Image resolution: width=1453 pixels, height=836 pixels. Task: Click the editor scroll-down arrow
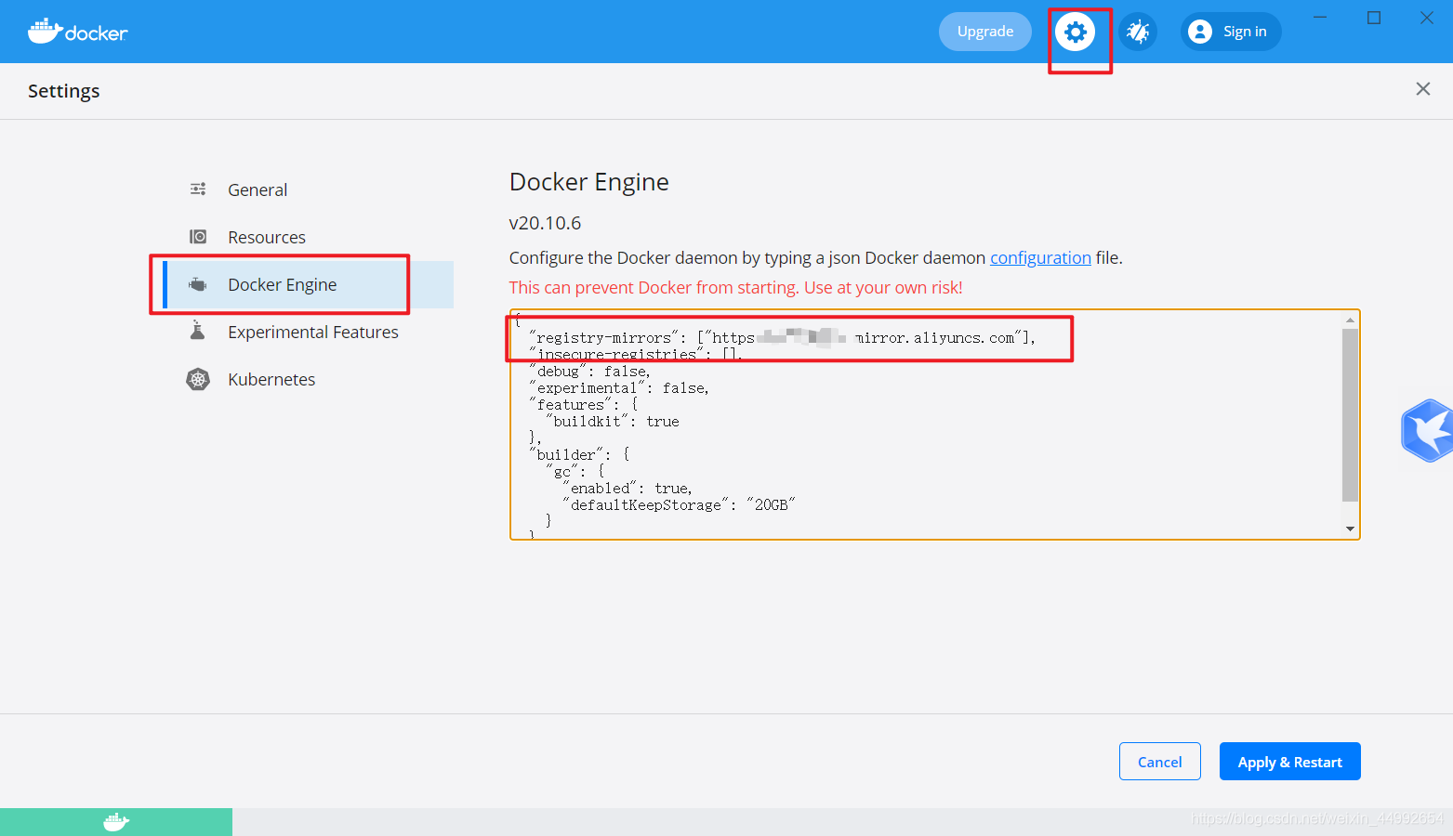click(1350, 529)
